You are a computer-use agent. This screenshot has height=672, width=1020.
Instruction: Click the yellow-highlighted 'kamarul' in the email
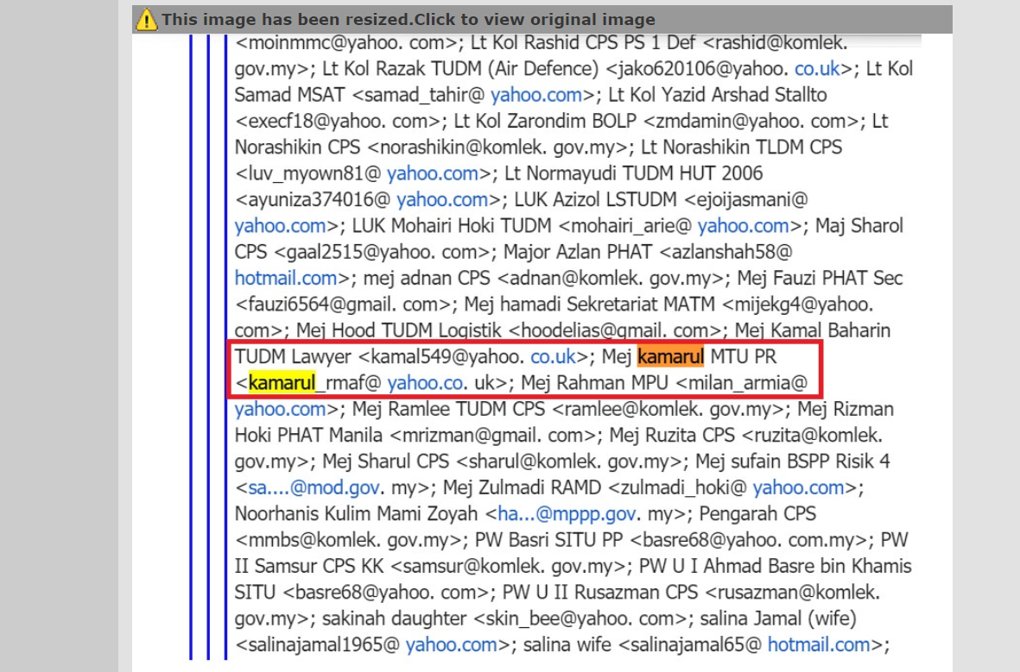pos(282,383)
